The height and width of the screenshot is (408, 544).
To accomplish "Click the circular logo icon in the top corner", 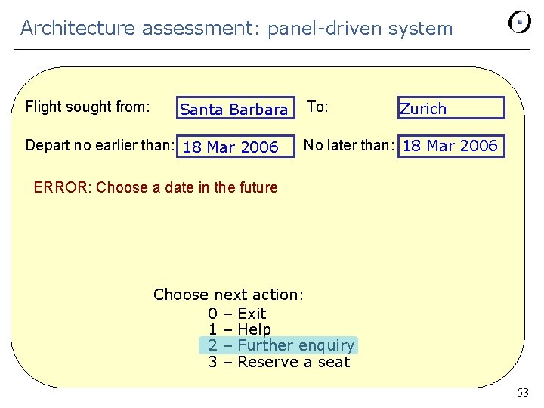I will (x=520, y=23).
